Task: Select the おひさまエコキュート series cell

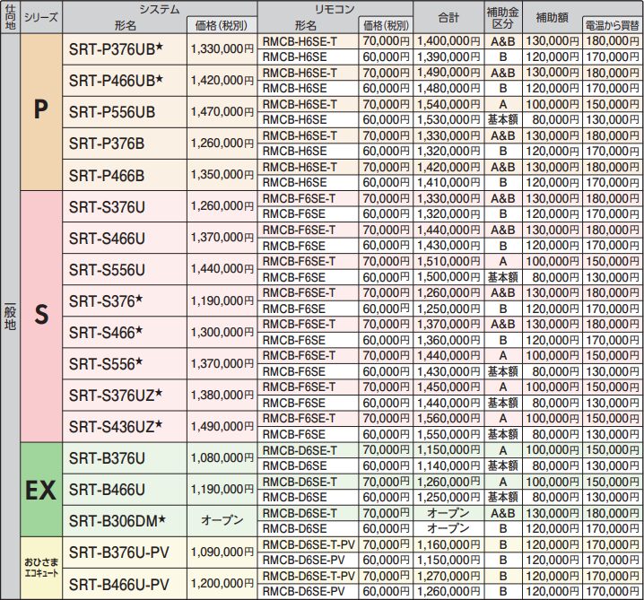Action: (x=40, y=567)
